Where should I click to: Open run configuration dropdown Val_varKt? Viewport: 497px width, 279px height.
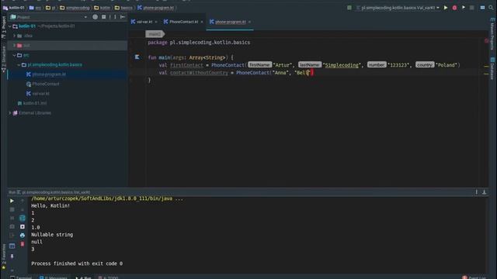coord(398,8)
